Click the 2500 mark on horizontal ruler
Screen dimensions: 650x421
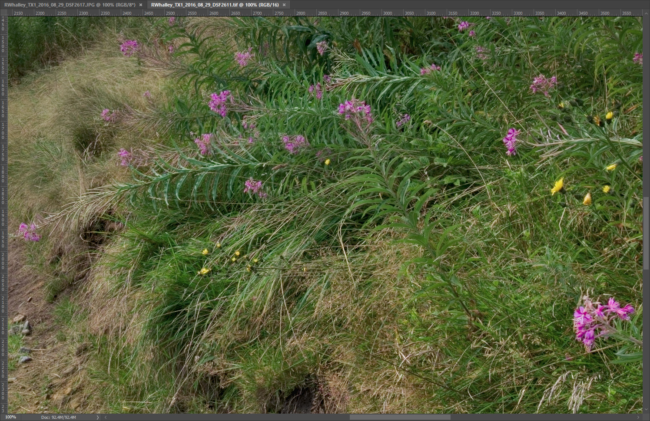pyautogui.click(x=170, y=13)
